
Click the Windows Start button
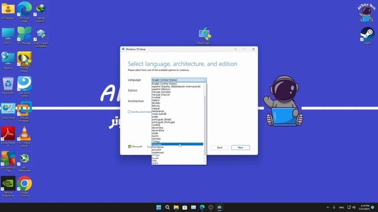(x=159, y=207)
